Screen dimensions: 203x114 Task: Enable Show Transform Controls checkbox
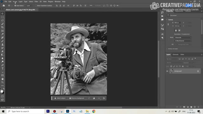point(36,6)
